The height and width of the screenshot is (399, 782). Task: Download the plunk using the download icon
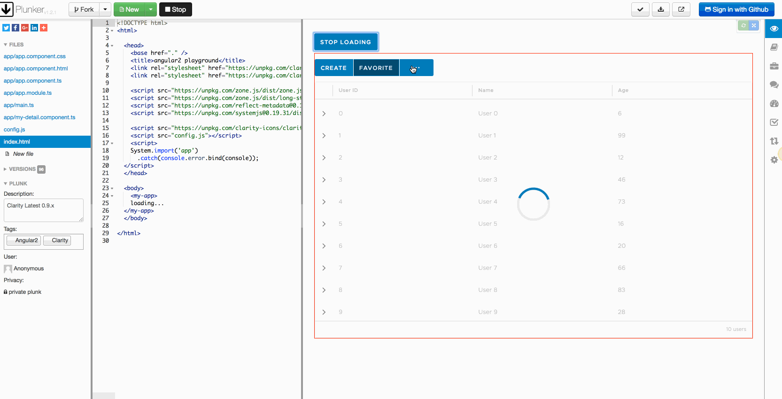click(661, 9)
